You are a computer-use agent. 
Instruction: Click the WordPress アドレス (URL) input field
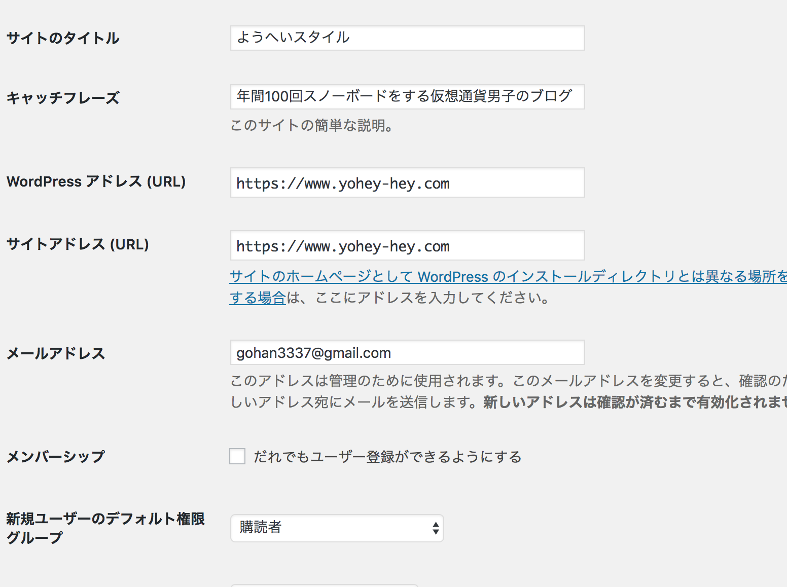[407, 182]
